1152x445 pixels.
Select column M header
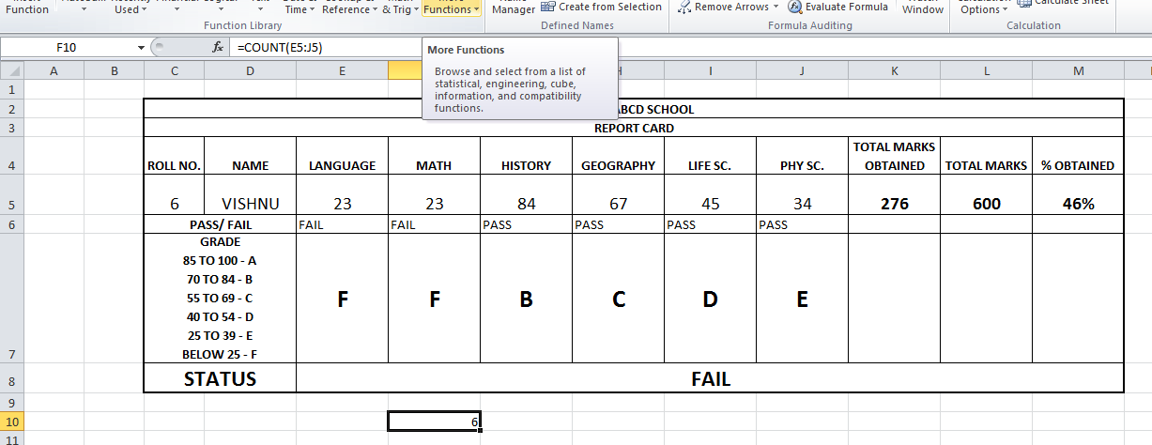[x=1078, y=70]
